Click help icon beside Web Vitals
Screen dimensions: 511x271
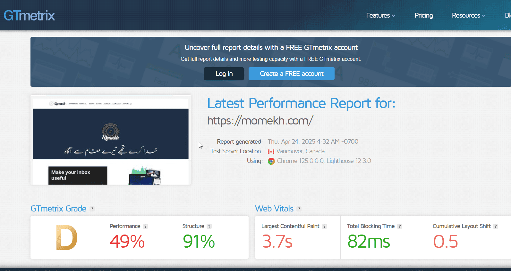(299, 209)
